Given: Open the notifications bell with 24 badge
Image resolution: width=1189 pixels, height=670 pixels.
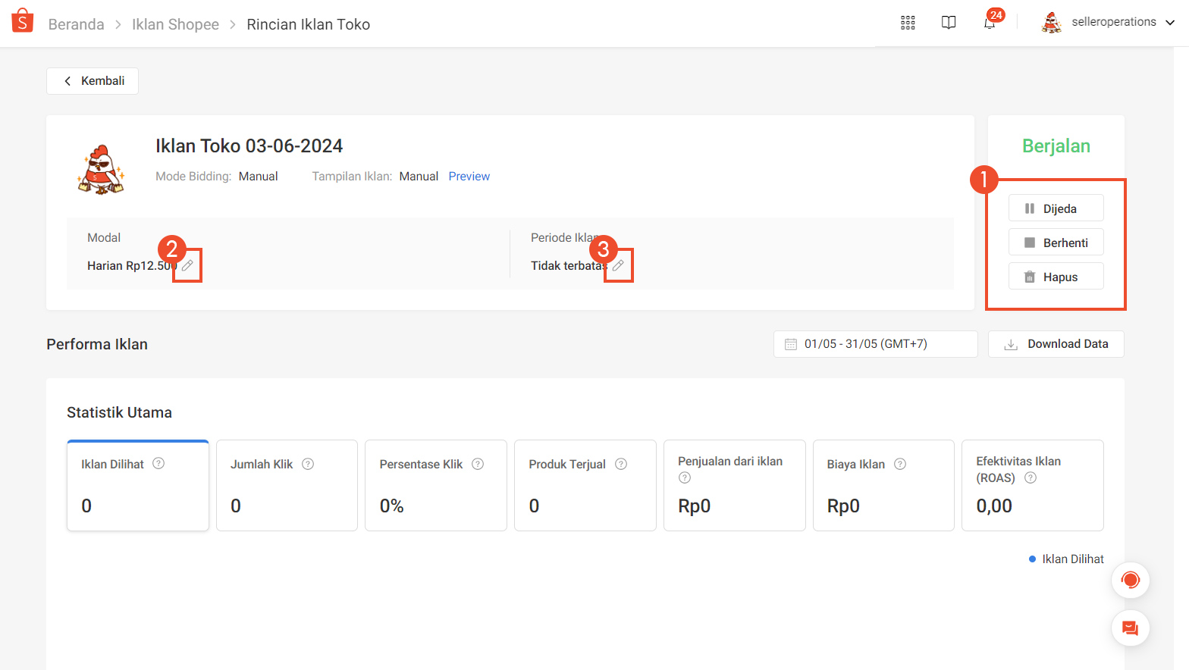Looking at the screenshot, I should coord(990,23).
